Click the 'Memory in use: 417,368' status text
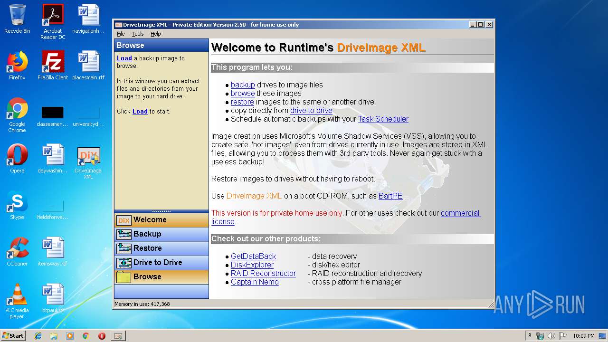This screenshot has width=608, height=342. 142,304
